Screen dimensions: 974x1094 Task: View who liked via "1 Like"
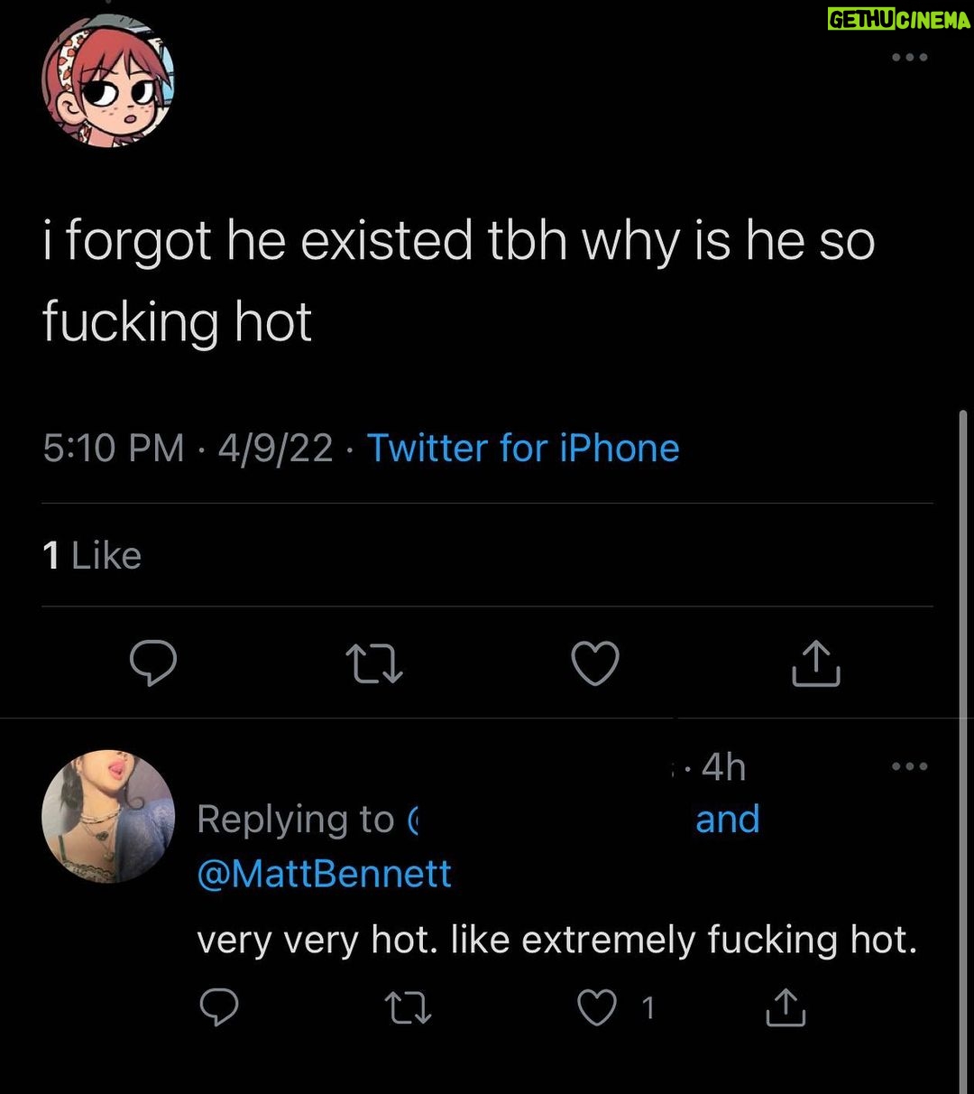click(92, 556)
